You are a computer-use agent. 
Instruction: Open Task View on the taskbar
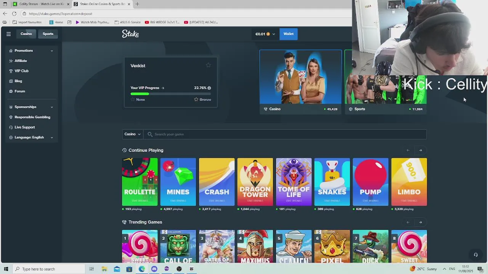click(91, 269)
